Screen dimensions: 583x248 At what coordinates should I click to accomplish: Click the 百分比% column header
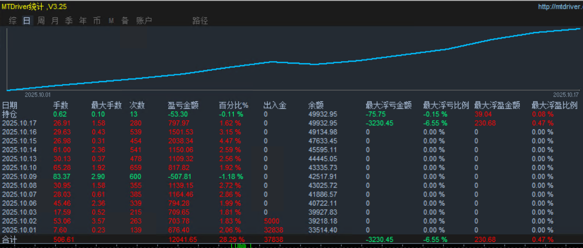[233, 105]
